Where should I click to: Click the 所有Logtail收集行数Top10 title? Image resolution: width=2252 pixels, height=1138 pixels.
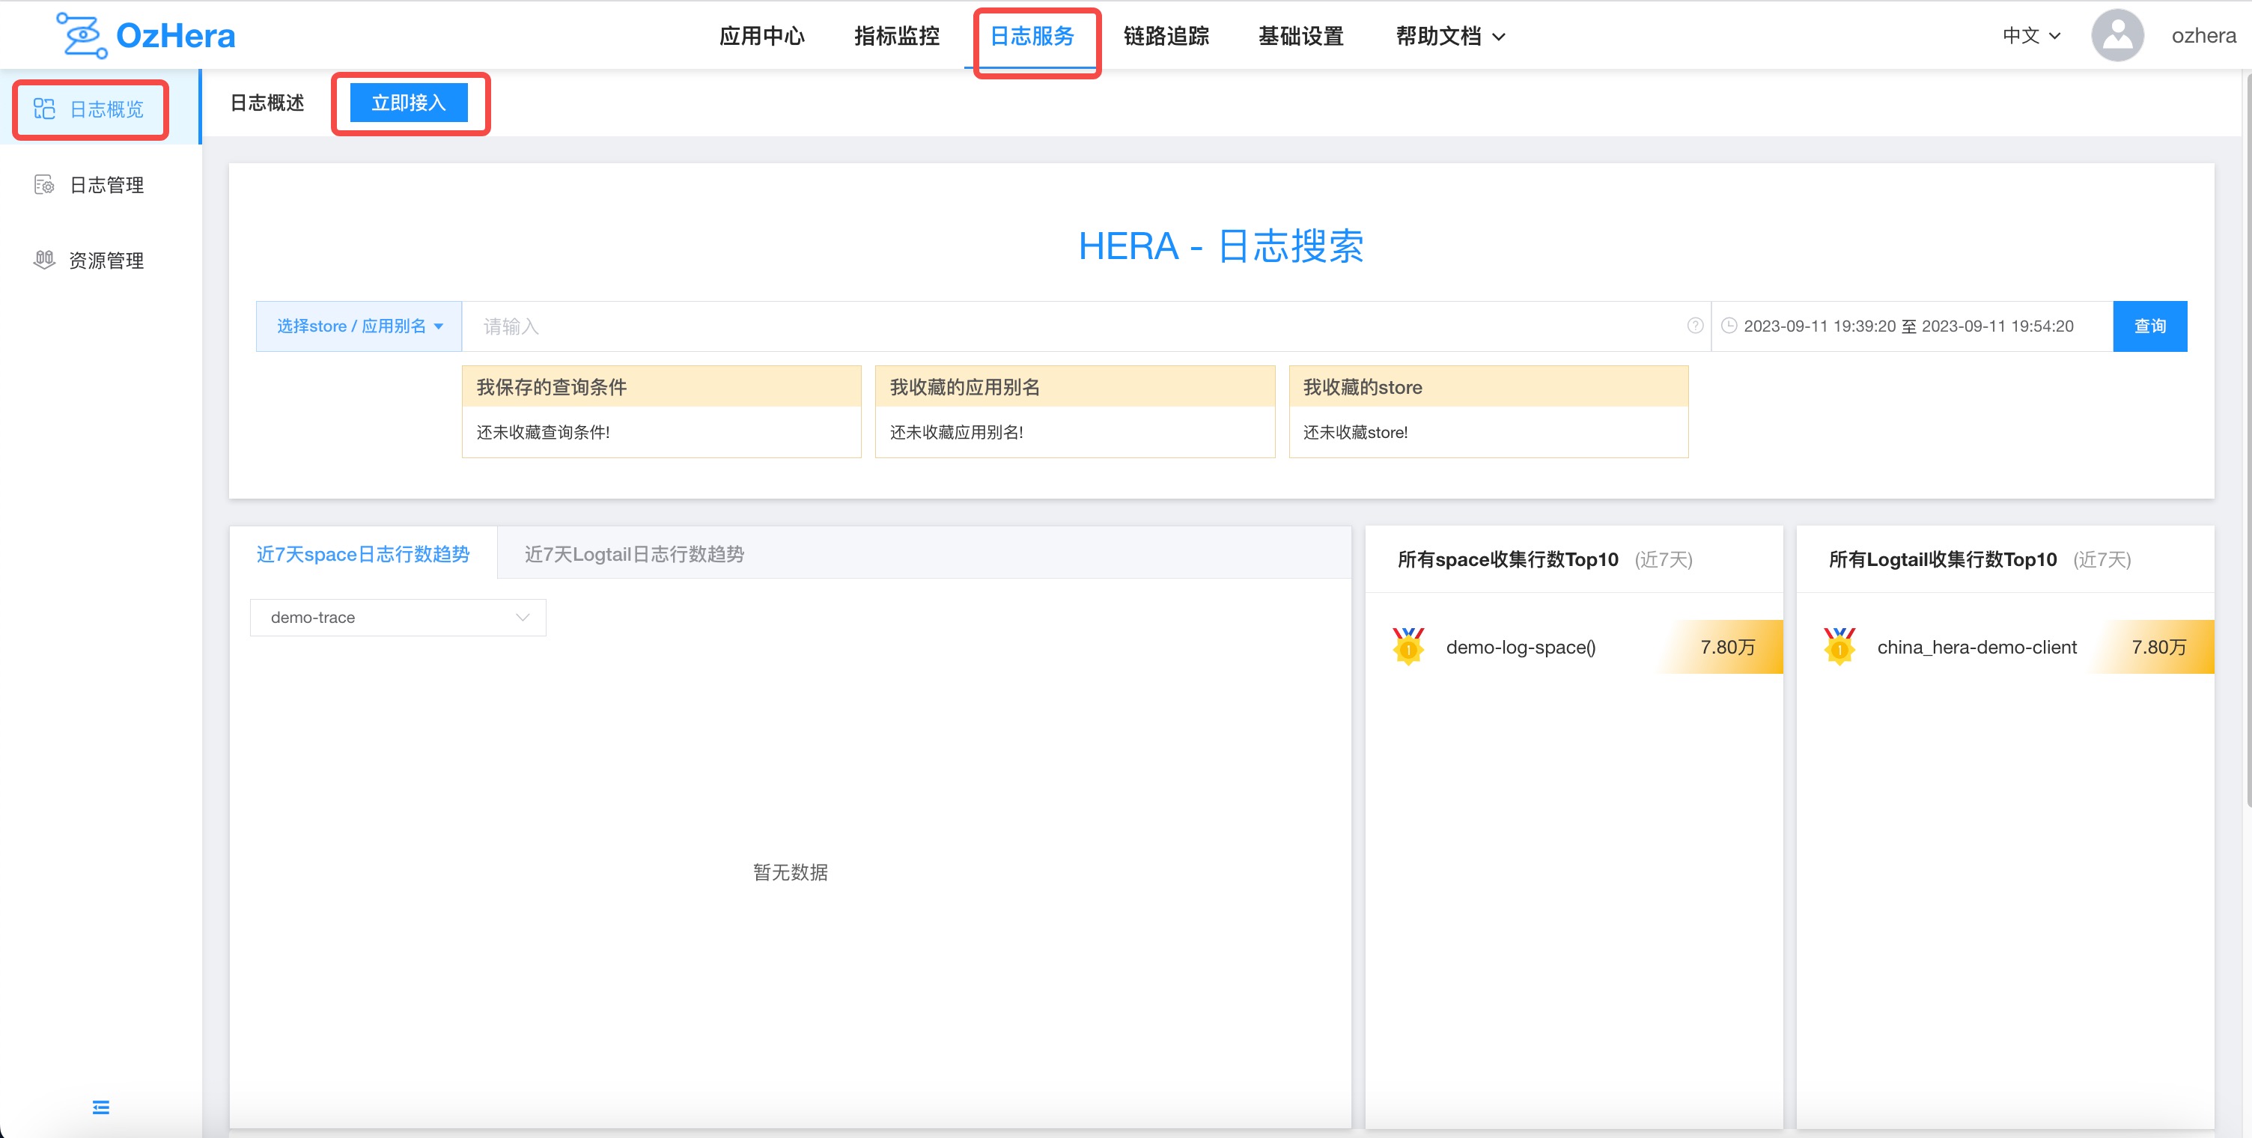tap(1943, 559)
